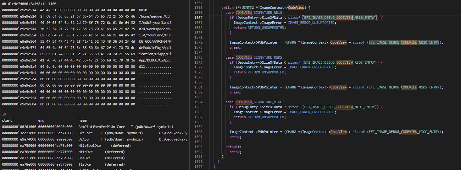Click the 'start' column header of the module list

point(7,120)
